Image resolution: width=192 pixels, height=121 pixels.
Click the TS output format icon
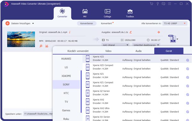coord(172,39)
